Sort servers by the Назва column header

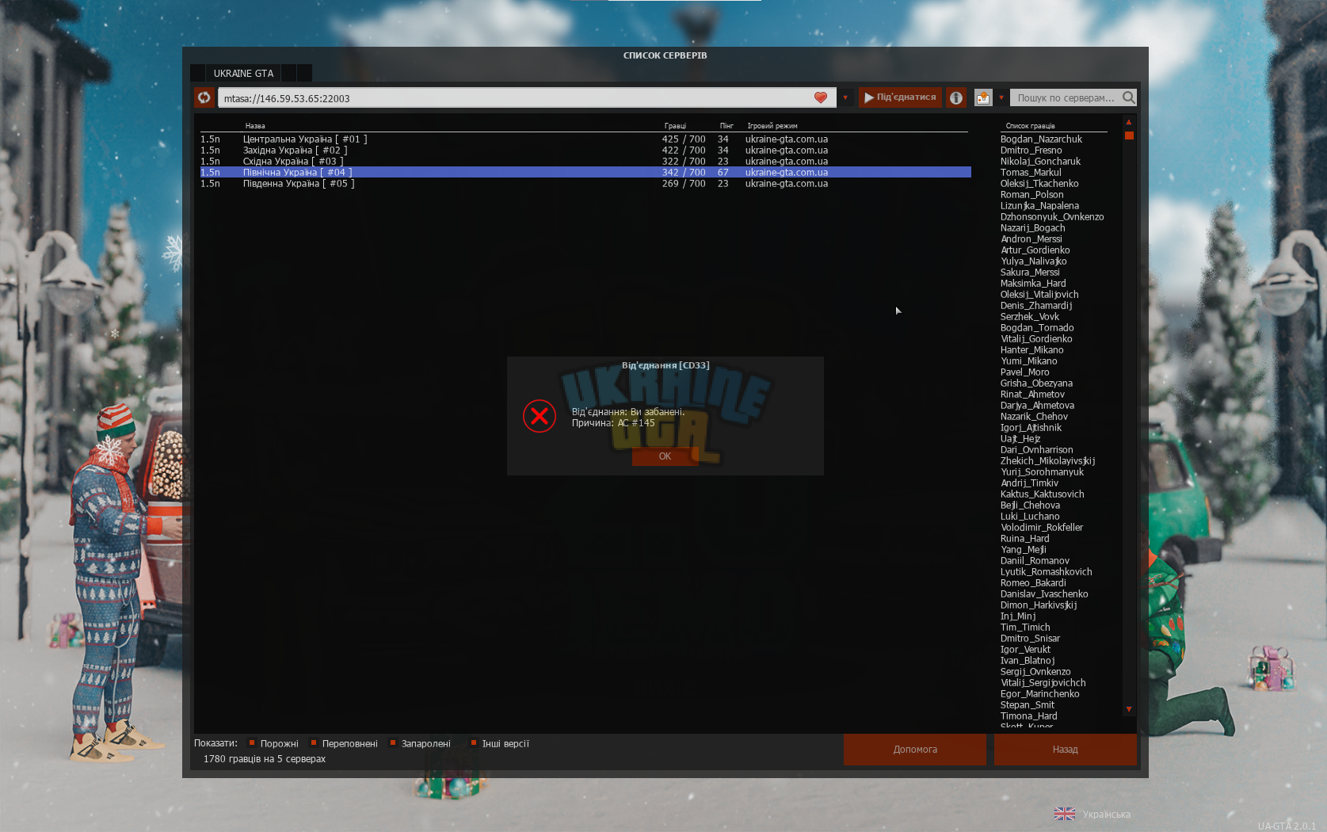(x=255, y=126)
